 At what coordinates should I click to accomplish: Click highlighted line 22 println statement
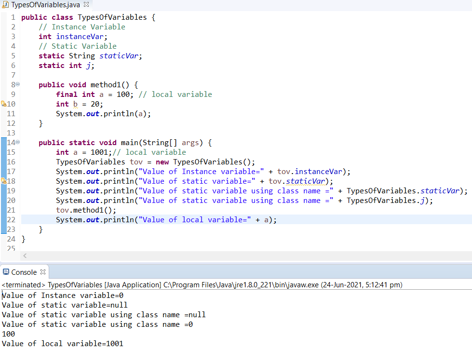(166, 220)
